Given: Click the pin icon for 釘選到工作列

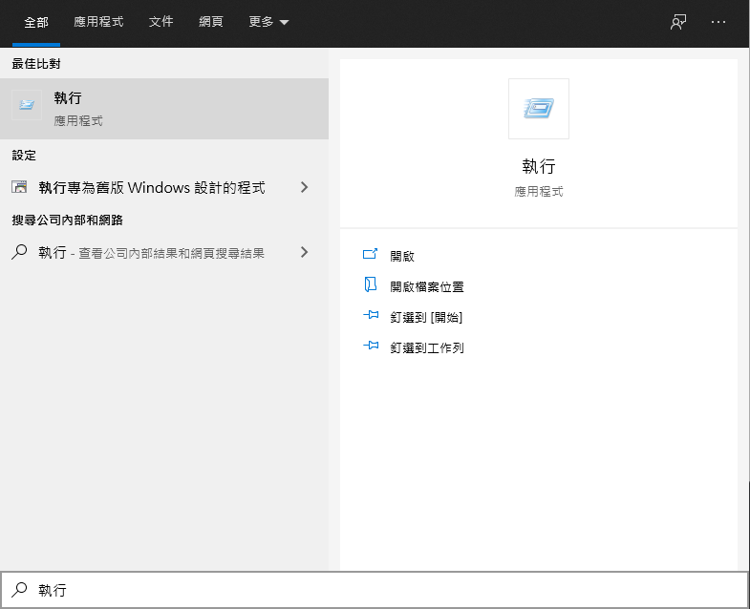Looking at the screenshot, I should coord(371,346).
